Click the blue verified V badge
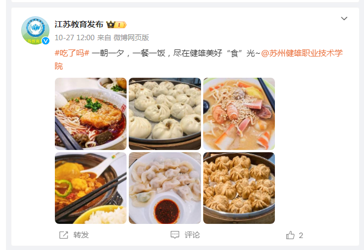364x250 pixels. [46, 41]
